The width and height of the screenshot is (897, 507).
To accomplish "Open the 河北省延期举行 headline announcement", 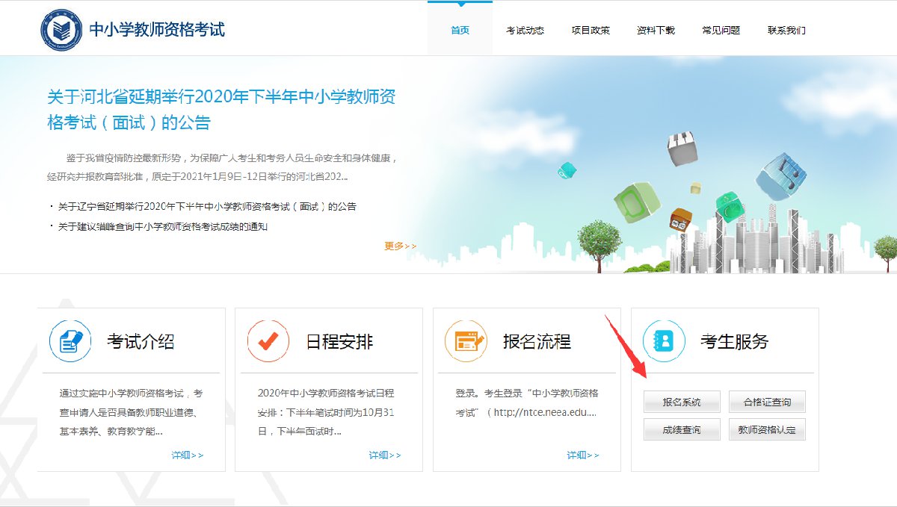I will tap(221, 109).
